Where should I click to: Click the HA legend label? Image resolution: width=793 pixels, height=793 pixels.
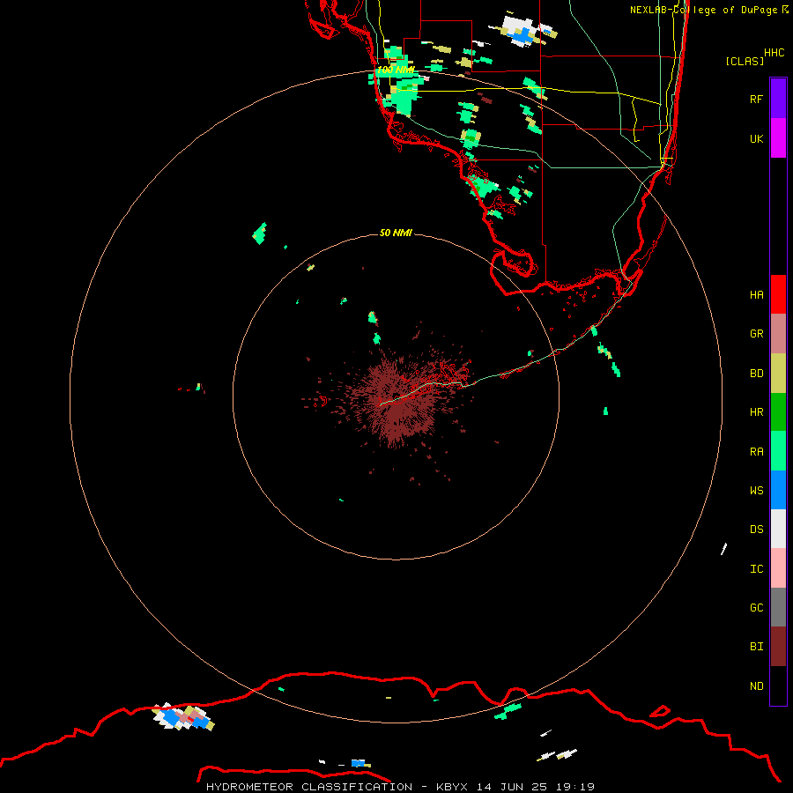pyautogui.click(x=756, y=294)
